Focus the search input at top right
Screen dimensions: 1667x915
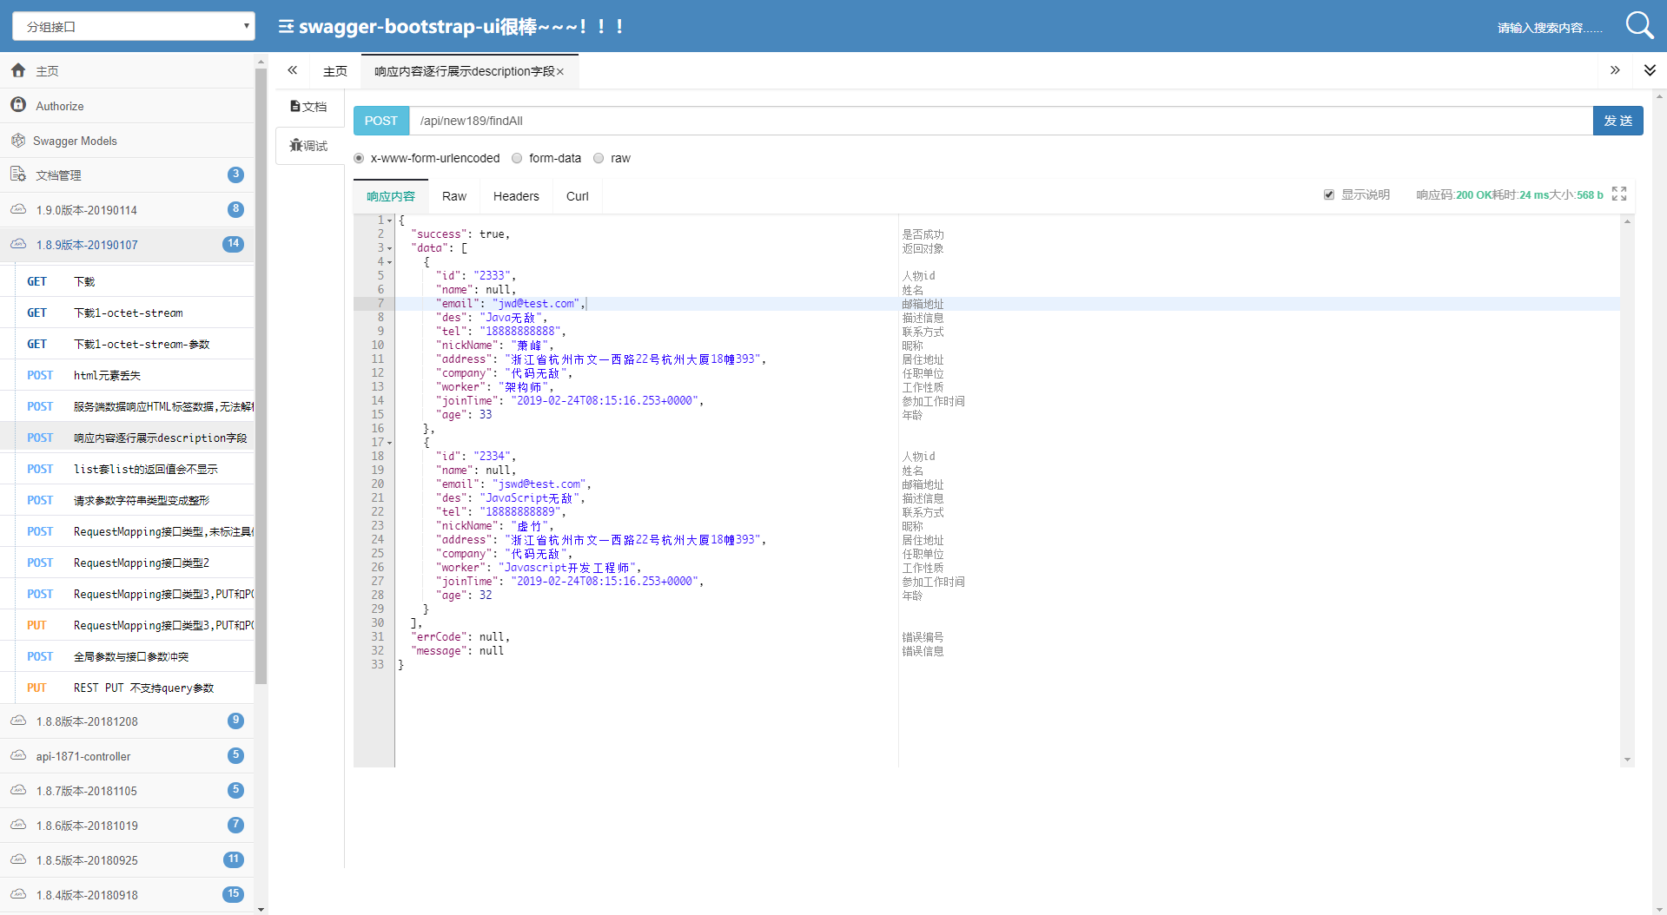[1549, 27]
